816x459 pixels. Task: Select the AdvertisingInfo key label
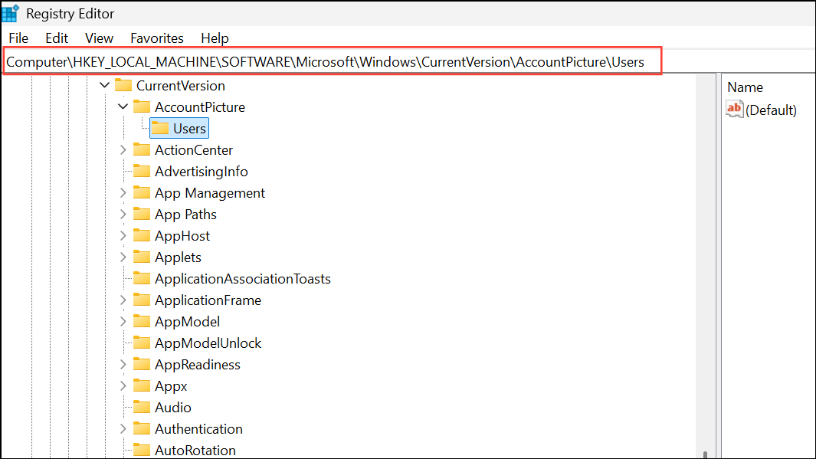[x=201, y=171]
